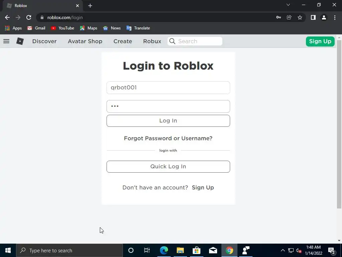Viewport: 342px width, 257px height.
Task: Open Avatar Shop in navigation
Action: [85, 41]
